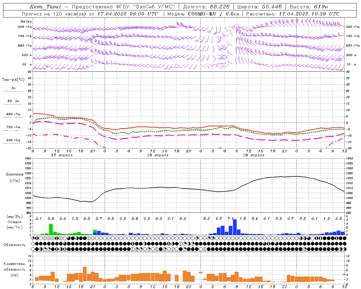
Task: Click the precipitation value "2.5"
Action: point(338,219)
